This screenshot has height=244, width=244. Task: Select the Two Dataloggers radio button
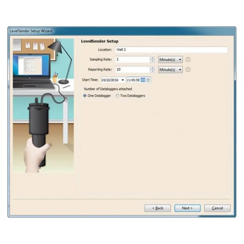coord(117,95)
